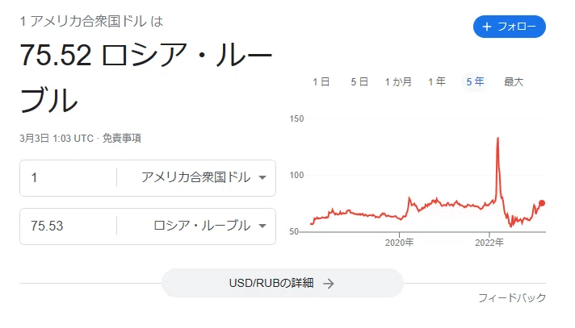Switch chart to 1年 range
The width and height of the screenshot is (575, 328).
[x=437, y=81]
